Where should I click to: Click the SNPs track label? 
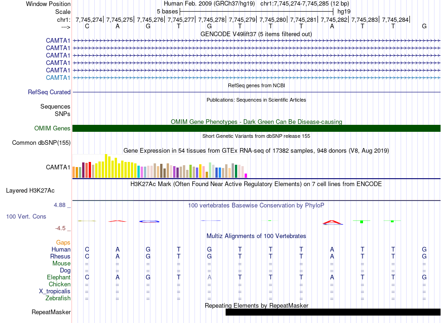[63, 114]
